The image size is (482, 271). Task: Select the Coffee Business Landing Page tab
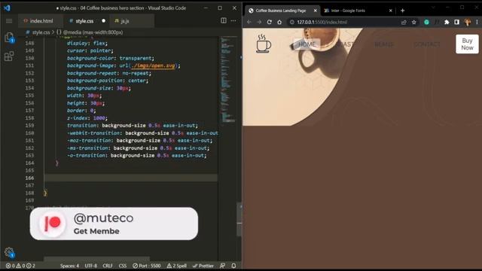point(281,11)
